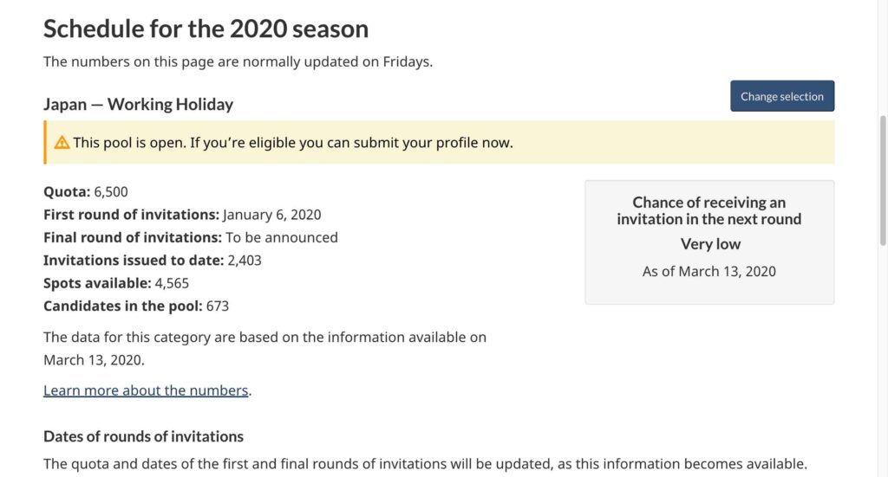Click the Final round To be announced text
The height and width of the screenshot is (477, 888).
[x=281, y=237]
